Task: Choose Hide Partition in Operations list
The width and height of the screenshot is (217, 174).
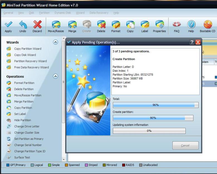Action: [x=23, y=120]
